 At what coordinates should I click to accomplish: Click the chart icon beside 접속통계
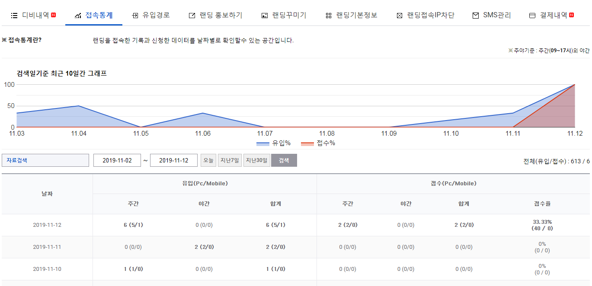point(78,16)
